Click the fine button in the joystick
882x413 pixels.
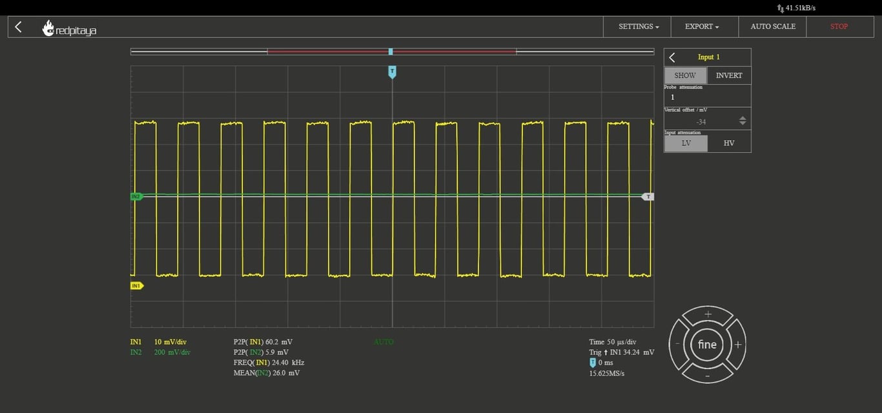tap(708, 345)
